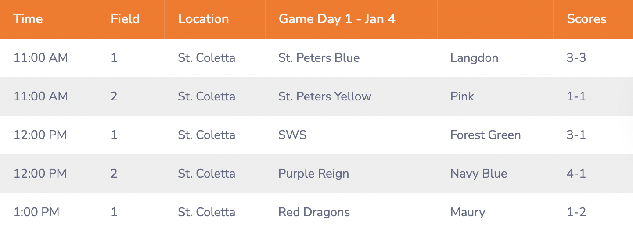Click the 3-3 score
633x235 pixels.
(576, 58)
